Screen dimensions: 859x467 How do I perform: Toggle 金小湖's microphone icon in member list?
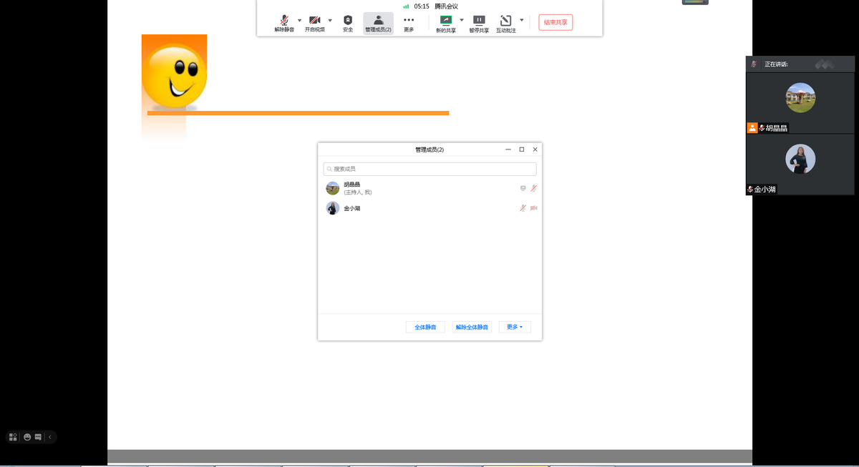pyautogui.click(x=523, y=208)
